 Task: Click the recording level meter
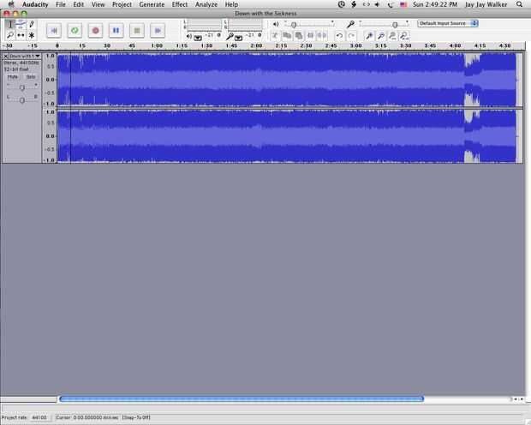point(245,25)
